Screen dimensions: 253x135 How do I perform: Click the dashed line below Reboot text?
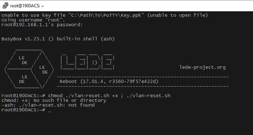pyautogui.click(x=143, y=87)
